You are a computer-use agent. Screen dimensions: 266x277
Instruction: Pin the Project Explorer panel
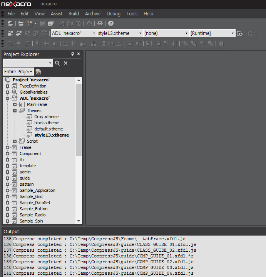click(x=72, y=54)
